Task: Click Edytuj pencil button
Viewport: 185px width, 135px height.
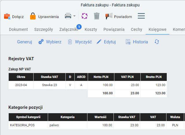Action: pyautogui.click(x=106, y=42)
